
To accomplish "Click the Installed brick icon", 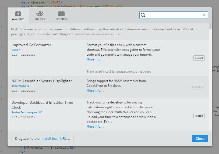I will tap(61, 13).
